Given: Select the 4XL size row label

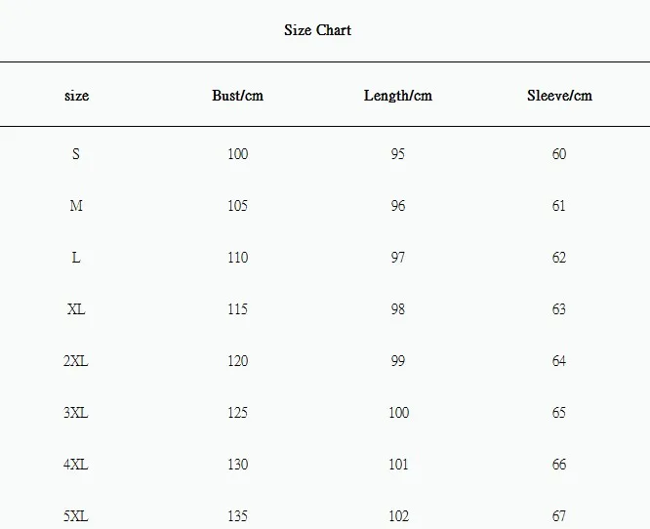Looking at the screenshot, I should (76, 465).
